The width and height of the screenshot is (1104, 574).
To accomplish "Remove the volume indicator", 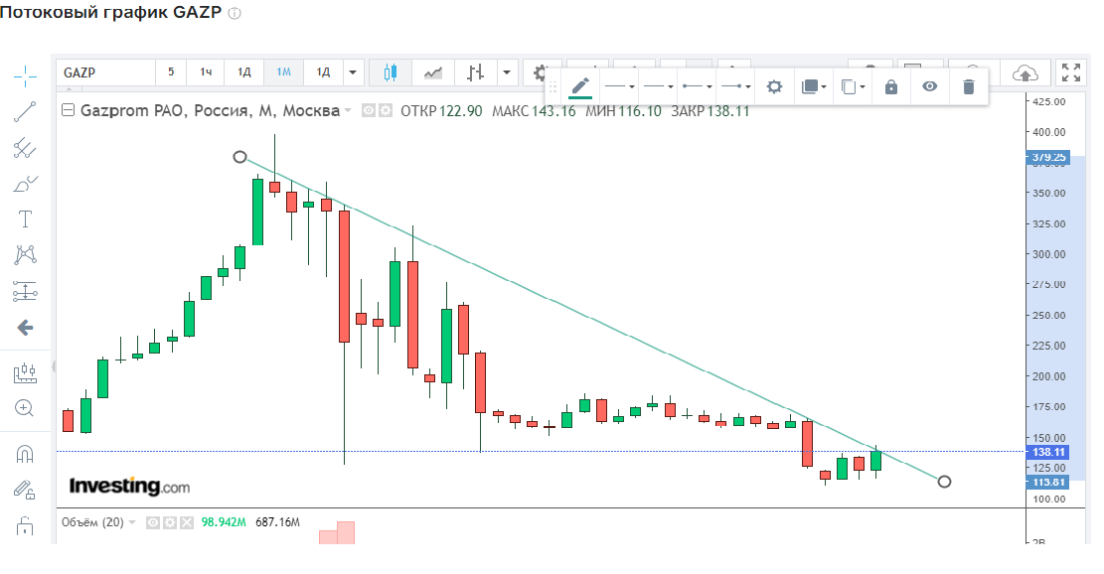I will (x=187, y=522).
